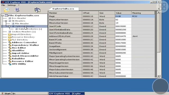This screenshot has height=95, width=169.
Task: Collapse the Optional Header tree node
Action: 10,26
